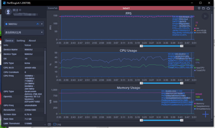
Task: Toggle the FPS legend entry in the FPS chart
Action: click(197, 28)
